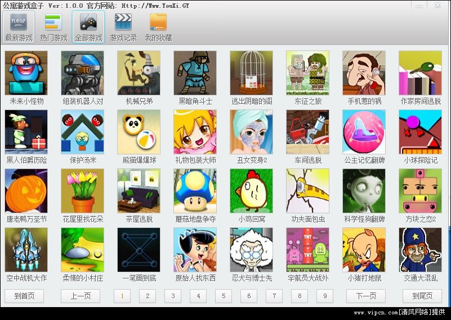
Task: Open 公主记忆翻牌 game thumbnail
Action: 364,131
